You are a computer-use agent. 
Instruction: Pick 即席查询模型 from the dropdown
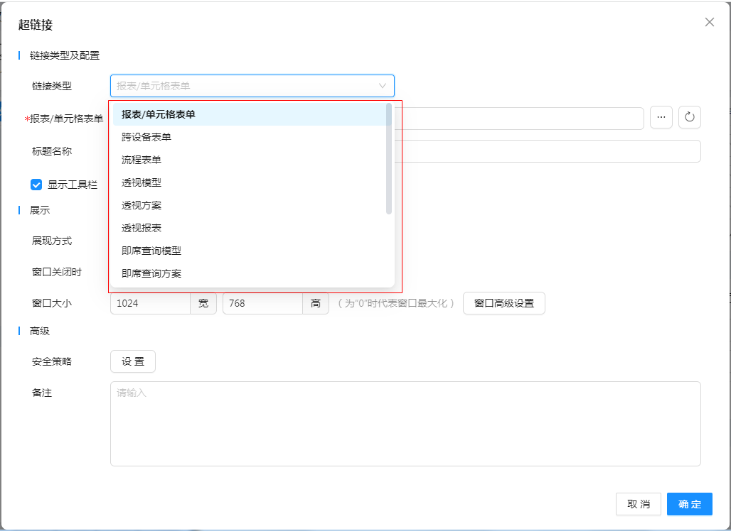151,251
